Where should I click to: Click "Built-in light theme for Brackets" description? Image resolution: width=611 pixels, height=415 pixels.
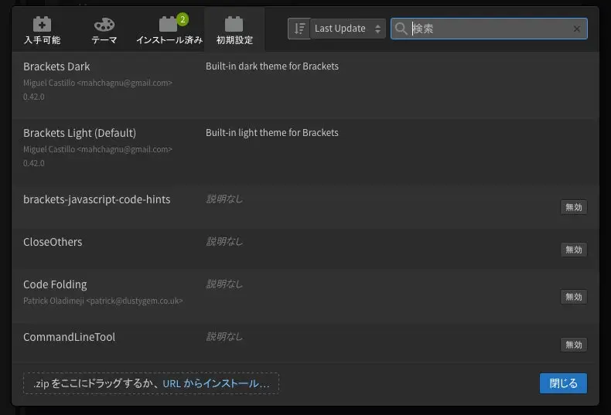point(272,133)
